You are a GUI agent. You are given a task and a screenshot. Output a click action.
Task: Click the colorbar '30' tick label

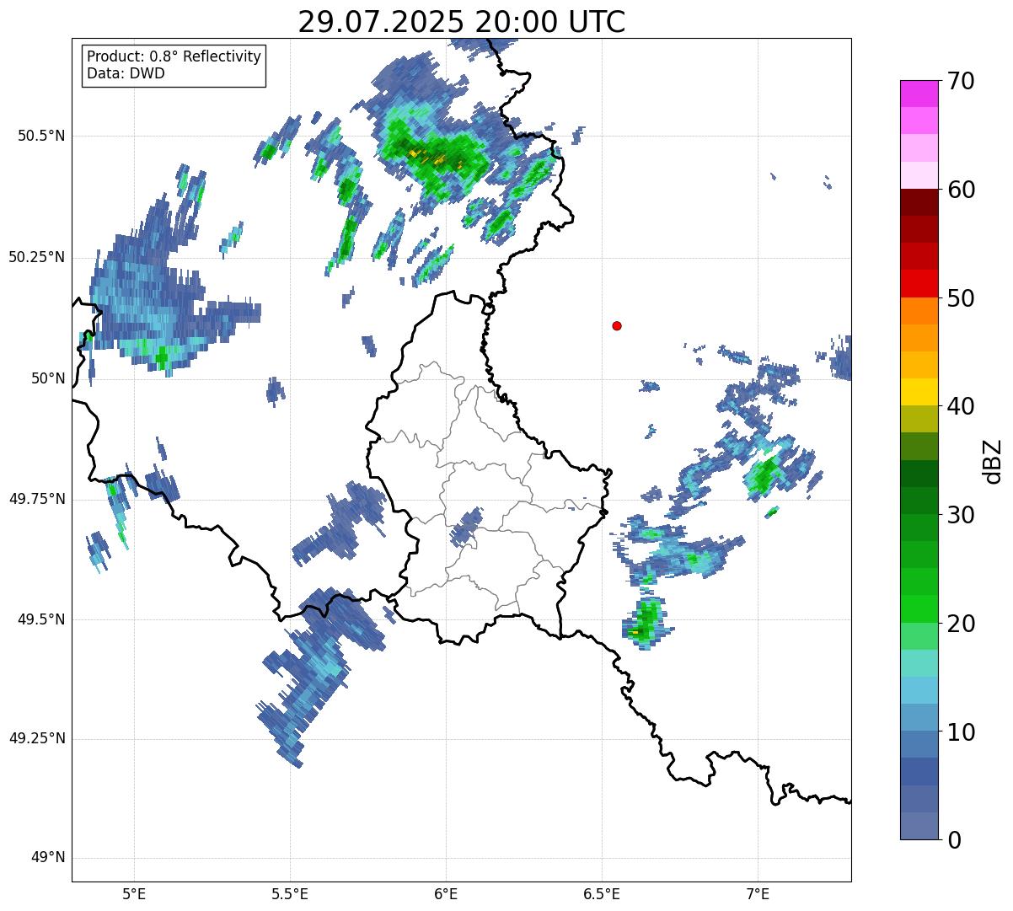pos(961,515)
